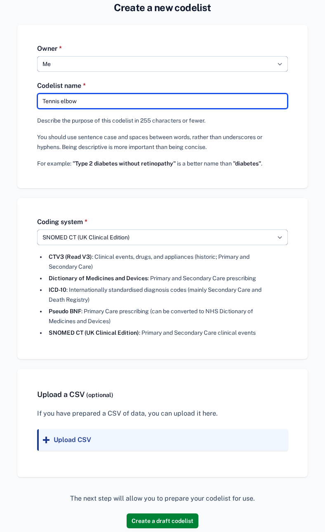Click the CTV3 (Read V3) bullet text
This screenshot has width=325, height=532.
point(70,257)
